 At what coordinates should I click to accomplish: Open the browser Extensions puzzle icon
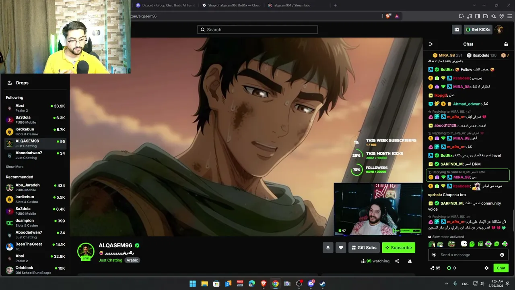461,16
